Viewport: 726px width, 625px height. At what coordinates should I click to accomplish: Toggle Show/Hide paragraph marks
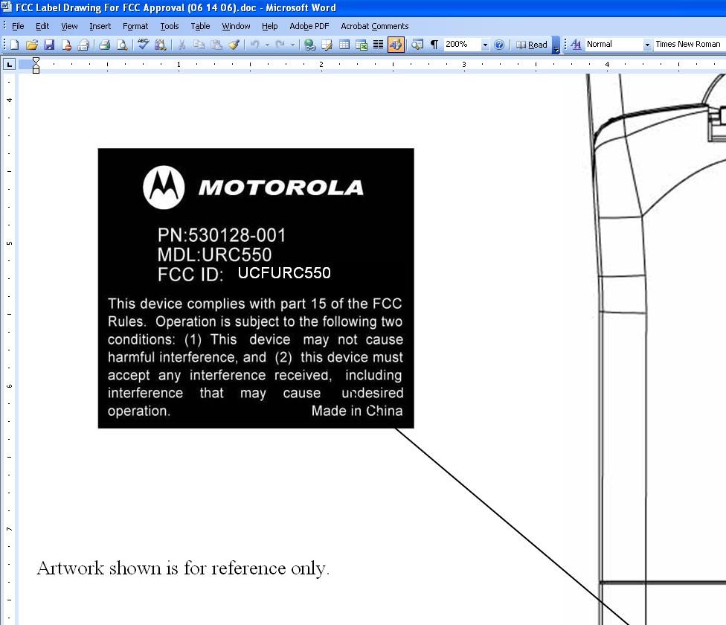click(434, 45)
